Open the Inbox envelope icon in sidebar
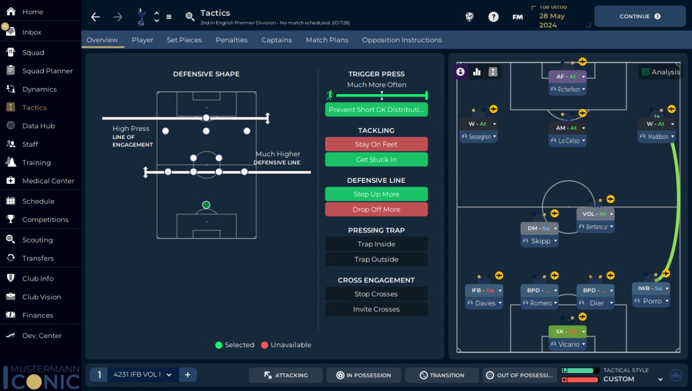Viewport: 692px width, 391px height. pyautogui.click(x=10, y=32)
